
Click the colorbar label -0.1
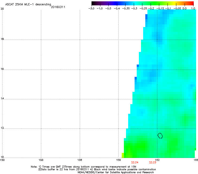pyautogui.click(x=168, y=9)
